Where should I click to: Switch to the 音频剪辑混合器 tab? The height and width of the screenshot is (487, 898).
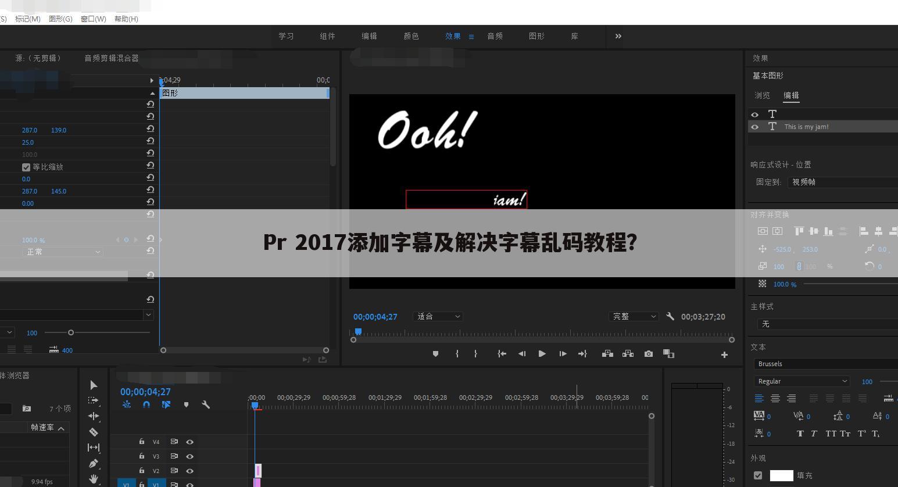(112, 58)
